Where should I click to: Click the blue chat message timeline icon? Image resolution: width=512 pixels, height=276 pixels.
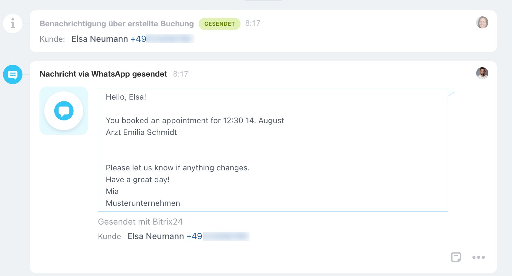coord(13,74)
